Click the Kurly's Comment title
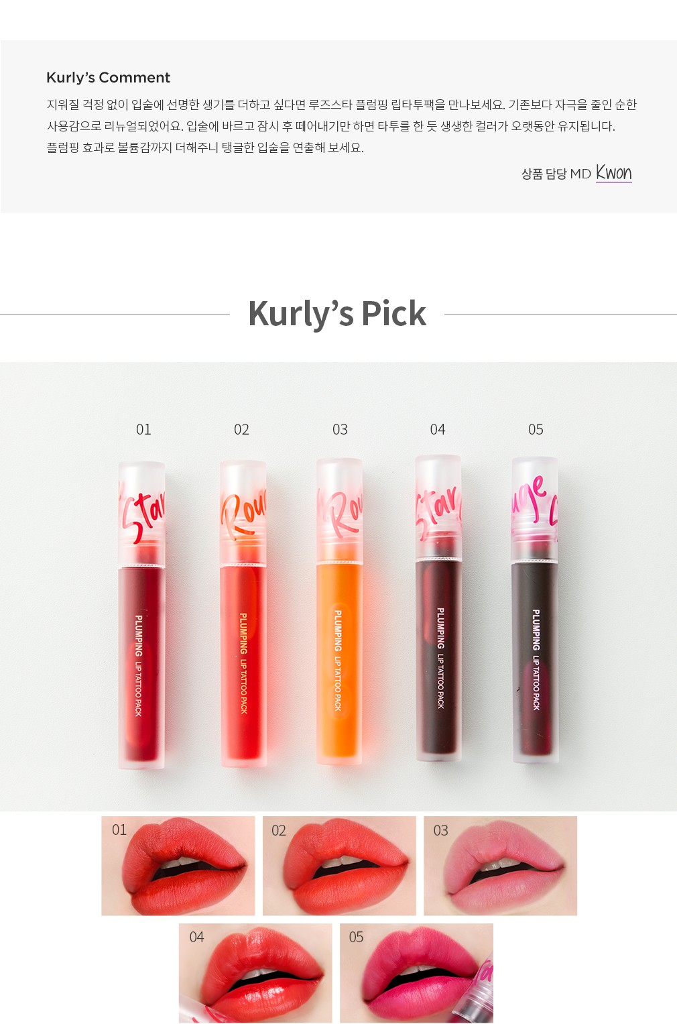 tap(108, 77)
